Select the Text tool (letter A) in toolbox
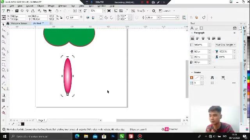250x140 pixels. (x=4, y=77)
